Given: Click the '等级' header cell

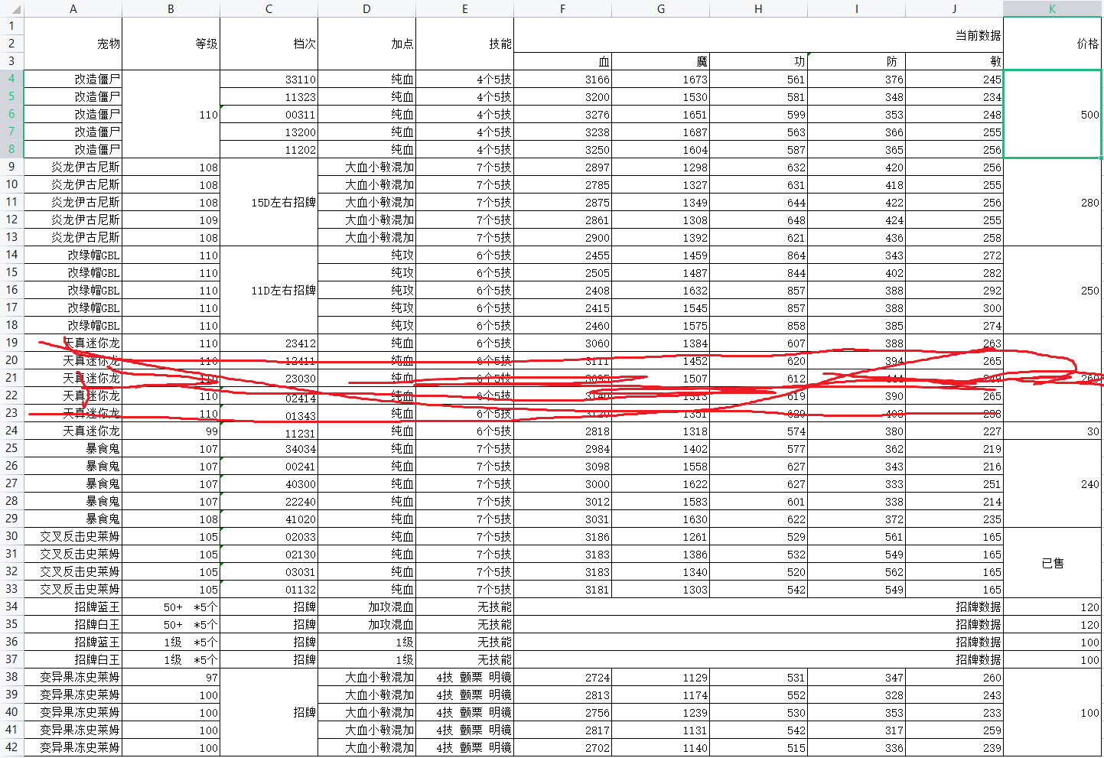Looking at the screenshot, I should click(x=171, y=44).
